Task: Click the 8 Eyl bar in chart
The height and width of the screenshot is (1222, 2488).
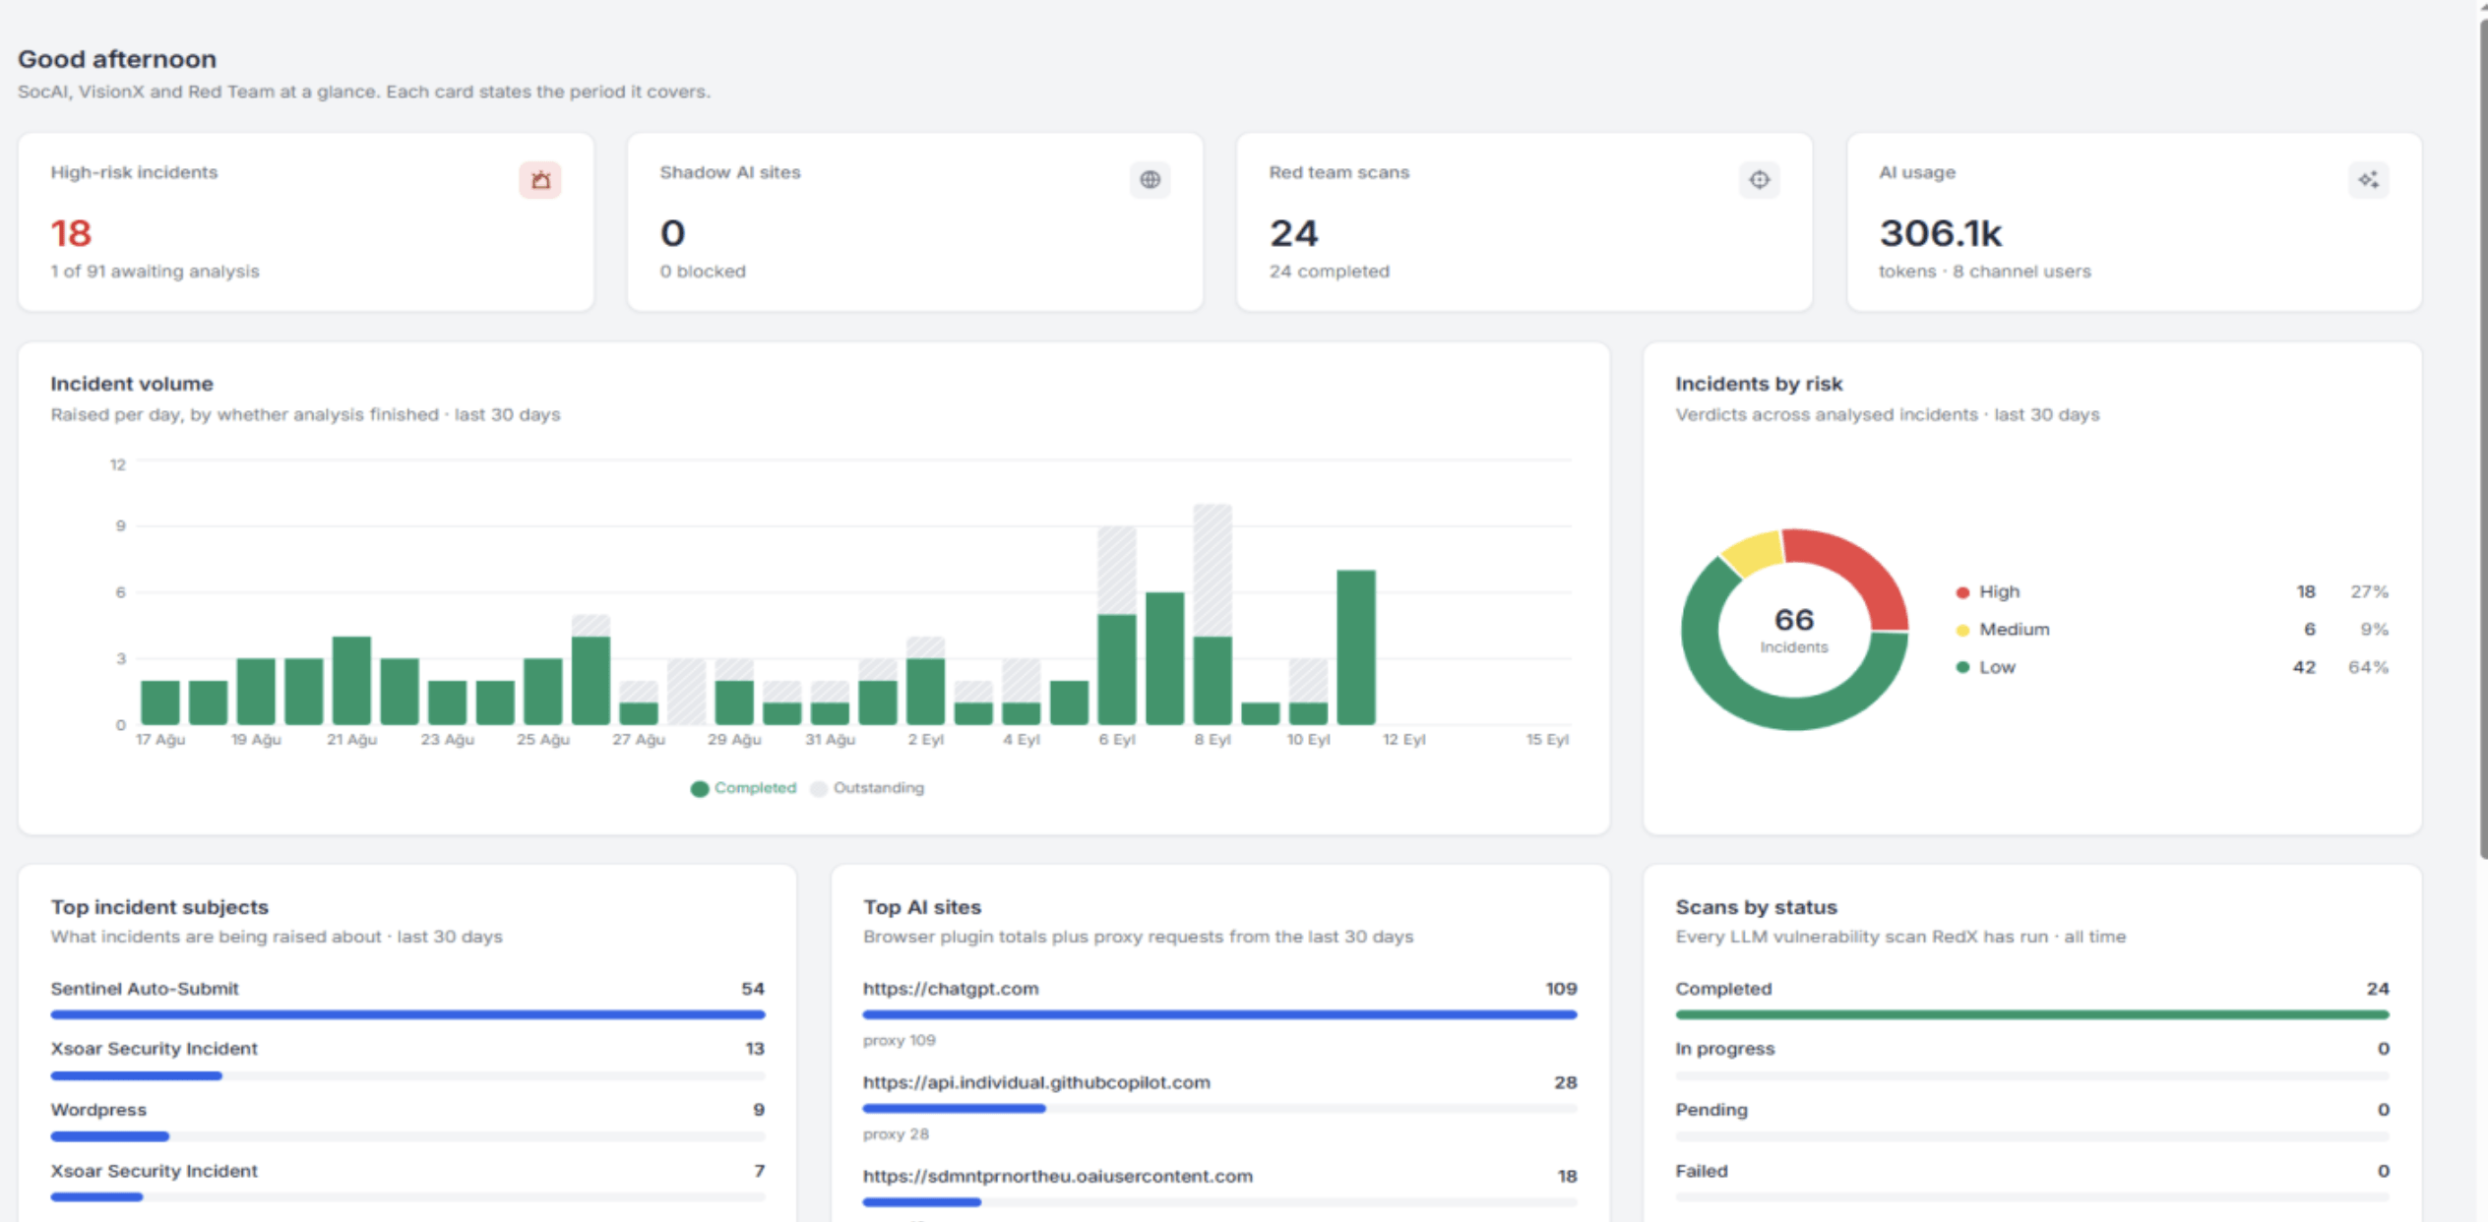Action: tap(1213, 615)
